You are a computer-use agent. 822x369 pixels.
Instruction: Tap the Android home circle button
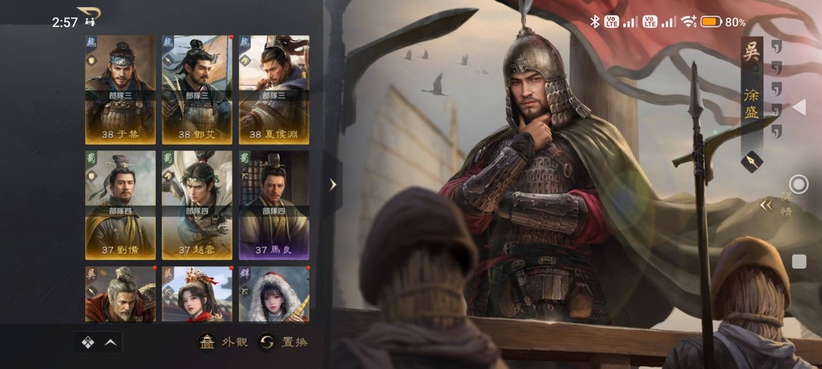pos(798,184)
